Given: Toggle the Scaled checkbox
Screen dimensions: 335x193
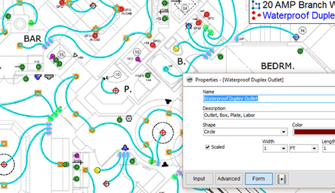Looking at the screenshot, I should (207, 147).
